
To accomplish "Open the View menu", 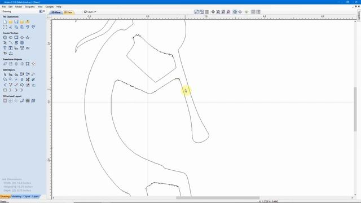I will (x=40, y=7).
